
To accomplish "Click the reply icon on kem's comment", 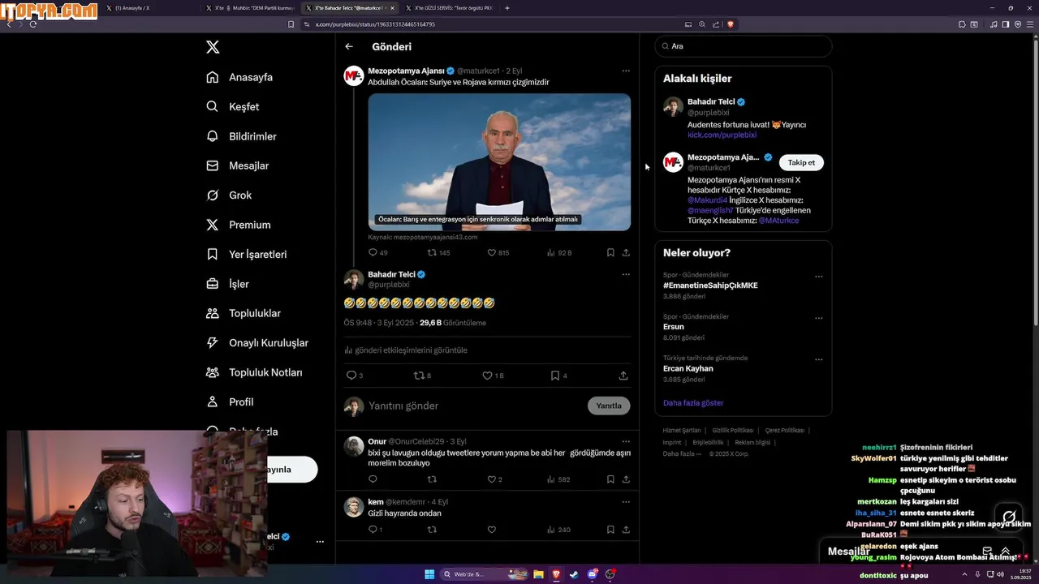I will tap(373, 530).
